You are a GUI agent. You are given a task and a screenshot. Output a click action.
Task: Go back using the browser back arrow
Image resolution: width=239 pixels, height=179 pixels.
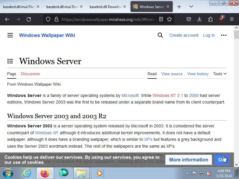tap(7, 19)
